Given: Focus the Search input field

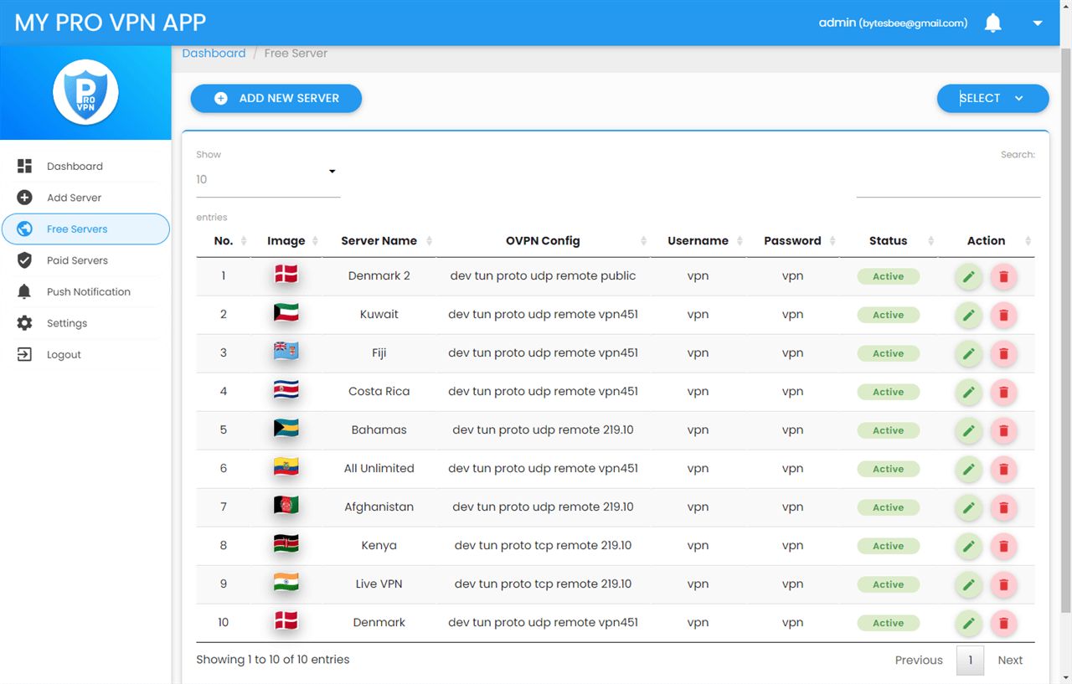Looking at the screenshot, I should click(x=948, y=181).
